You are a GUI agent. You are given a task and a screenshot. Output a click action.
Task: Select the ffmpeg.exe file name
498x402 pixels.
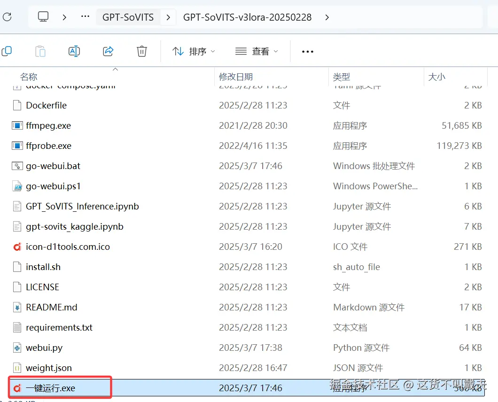point(48,126)
